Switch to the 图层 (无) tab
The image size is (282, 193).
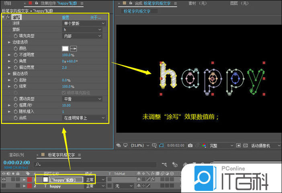239,3
